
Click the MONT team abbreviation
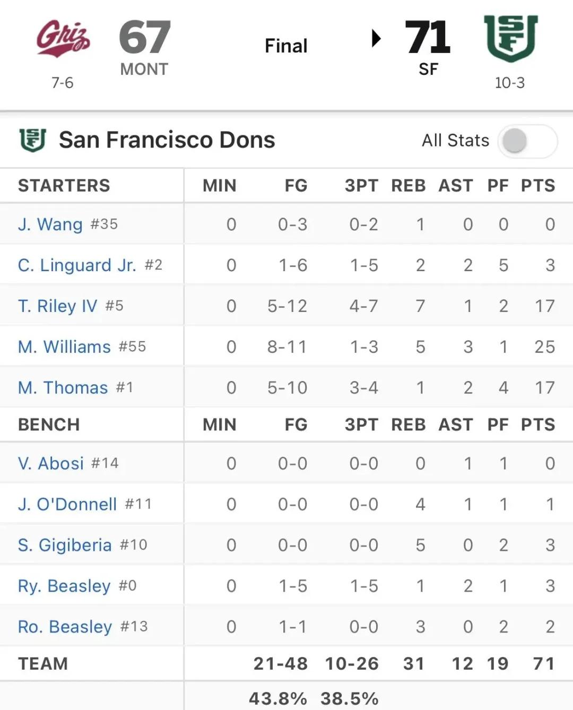coord(144,70)
